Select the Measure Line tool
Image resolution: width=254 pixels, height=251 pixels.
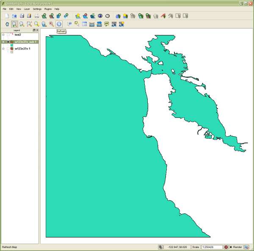(92, 24)
